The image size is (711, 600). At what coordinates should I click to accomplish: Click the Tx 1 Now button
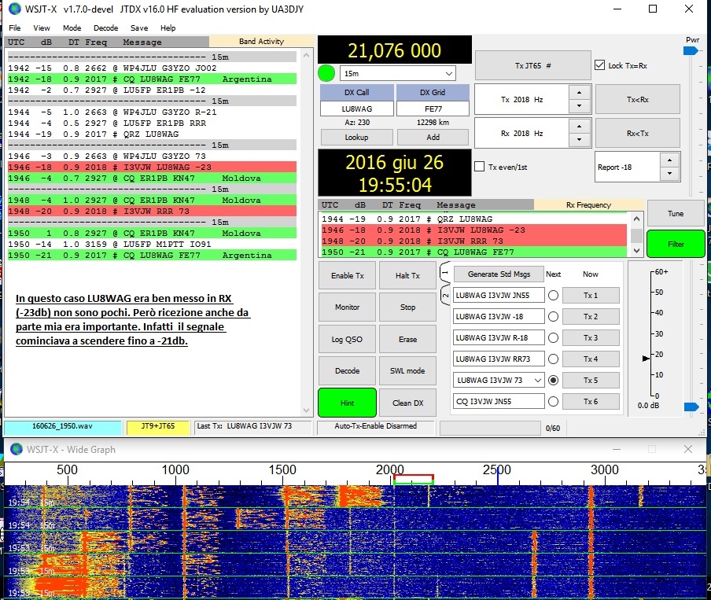[x=591, y=295]
